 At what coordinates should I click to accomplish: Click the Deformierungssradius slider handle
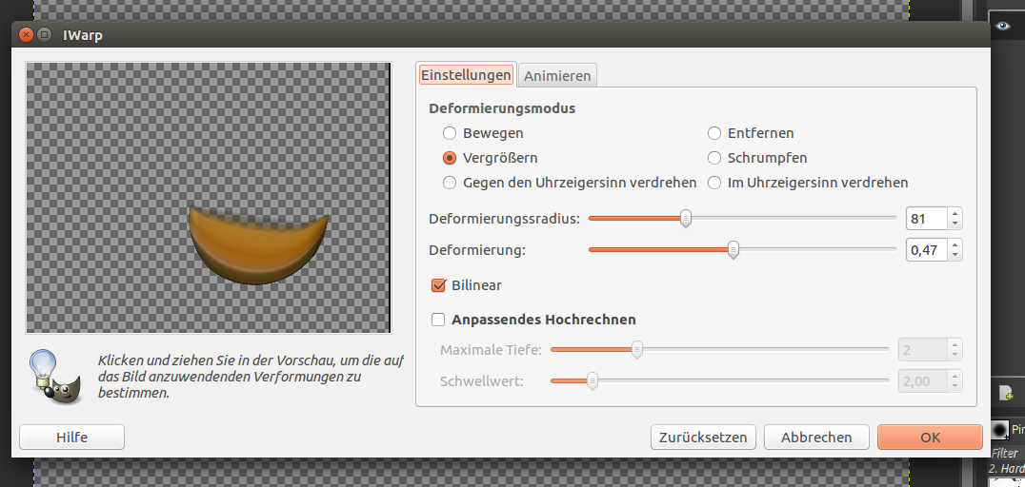685,218
